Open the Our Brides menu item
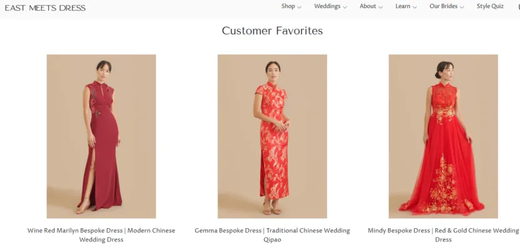520x252 pixels. (444, 6)
